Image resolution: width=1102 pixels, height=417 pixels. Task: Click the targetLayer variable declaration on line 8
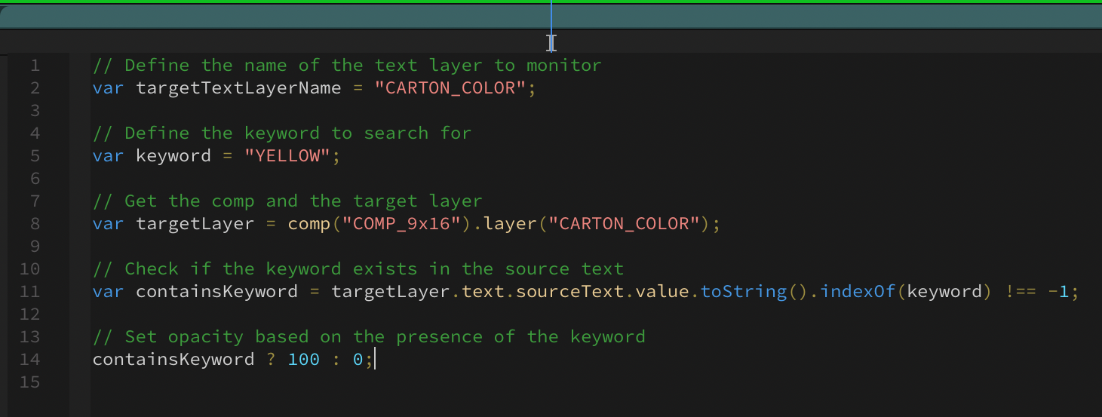[195, 223]
